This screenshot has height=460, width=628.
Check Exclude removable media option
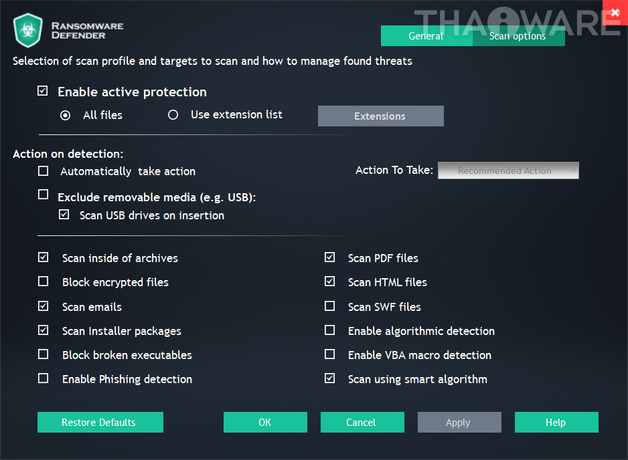(x=44, y=195)
